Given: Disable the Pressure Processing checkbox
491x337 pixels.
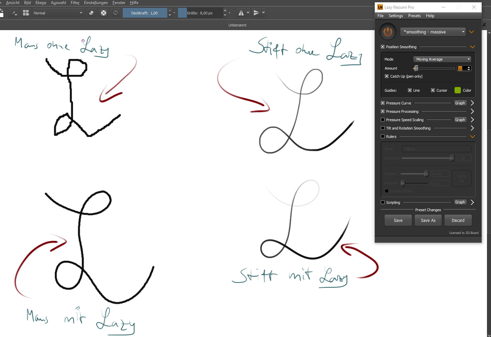Looking at the screenshot, I should 382,111.
